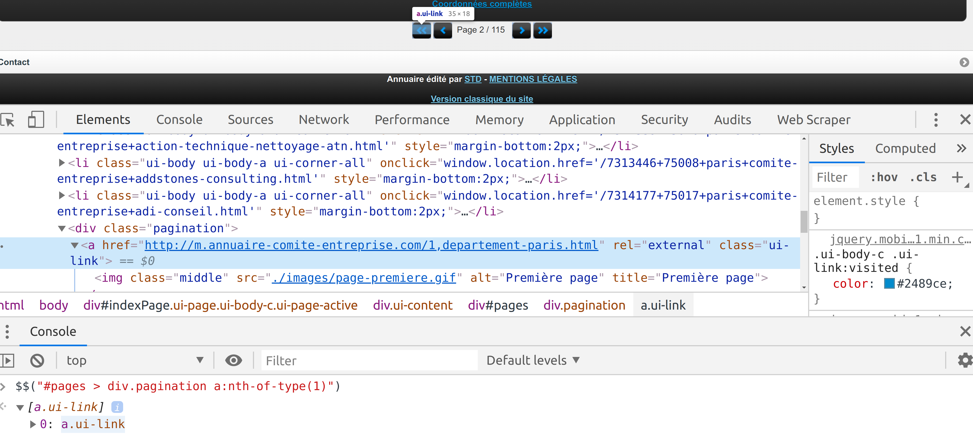
Task: Open the execution context 'top' dropdown
Action: click(x=135, y=360)
